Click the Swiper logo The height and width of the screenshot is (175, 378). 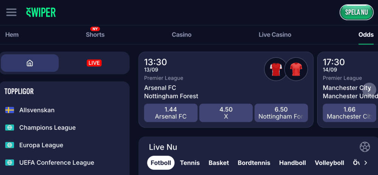41,12
